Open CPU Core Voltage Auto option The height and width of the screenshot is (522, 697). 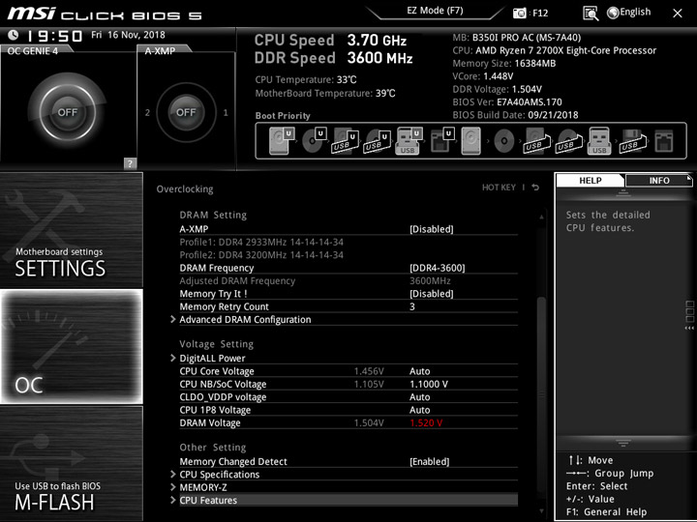pos(419,371)
